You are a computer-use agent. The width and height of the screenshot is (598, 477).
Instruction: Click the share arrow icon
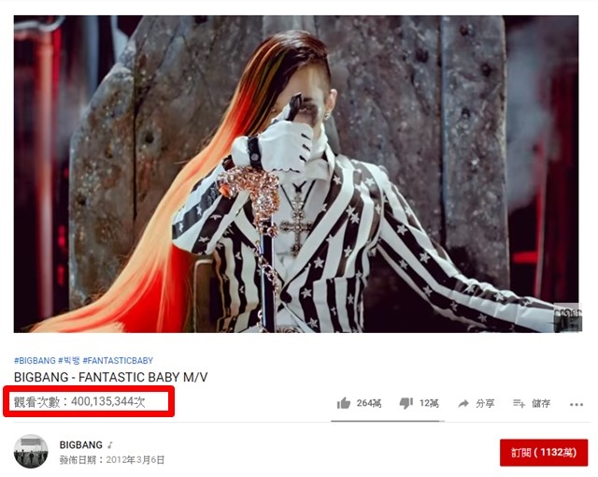463,403
